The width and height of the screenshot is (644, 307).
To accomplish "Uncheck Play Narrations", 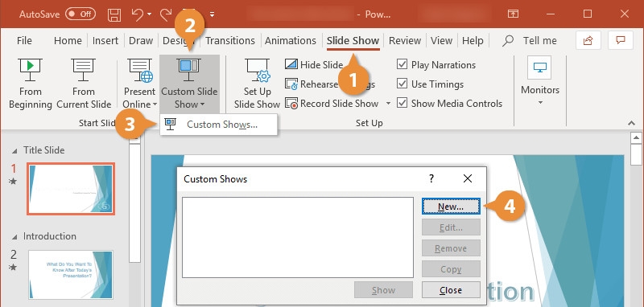I will [x=402, y=64].
